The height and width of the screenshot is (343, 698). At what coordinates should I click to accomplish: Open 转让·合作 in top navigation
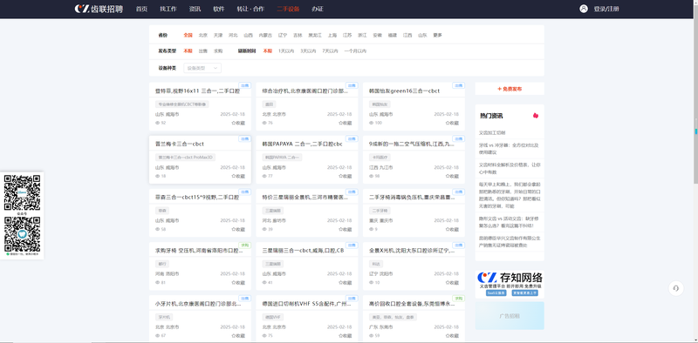click(x=250, y=9)
